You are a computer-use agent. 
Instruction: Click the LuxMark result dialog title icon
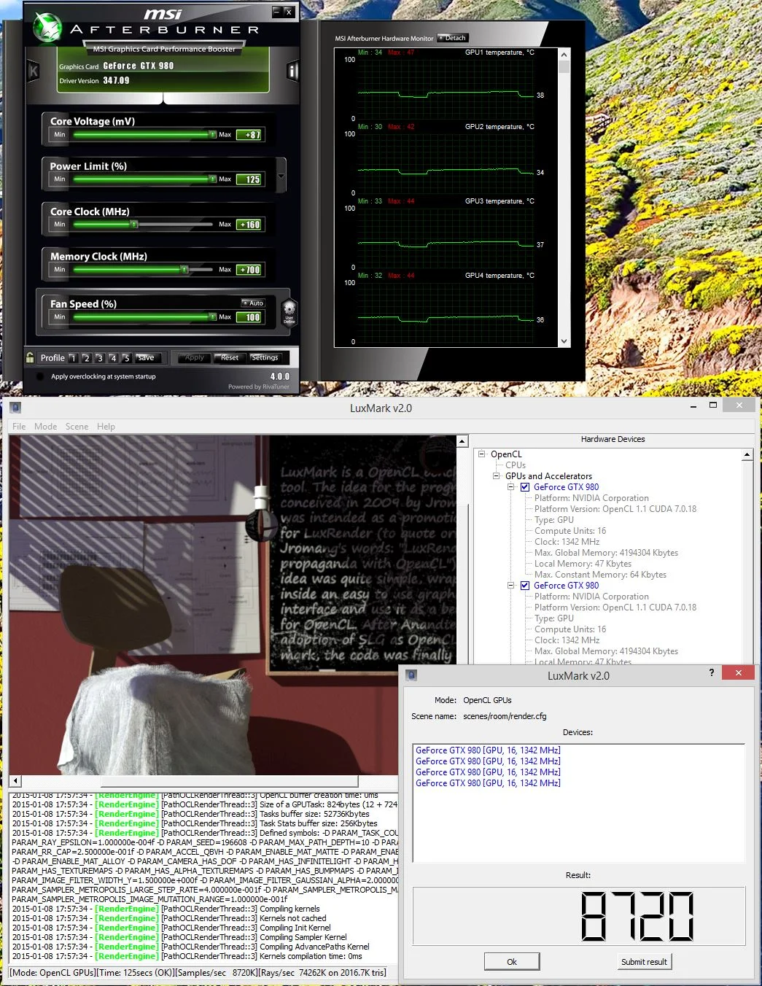(411, 675)
